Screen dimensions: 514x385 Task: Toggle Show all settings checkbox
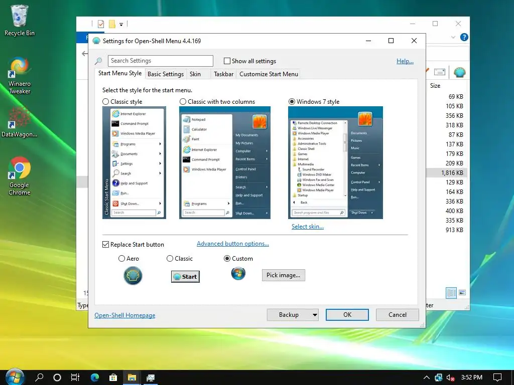227,61
